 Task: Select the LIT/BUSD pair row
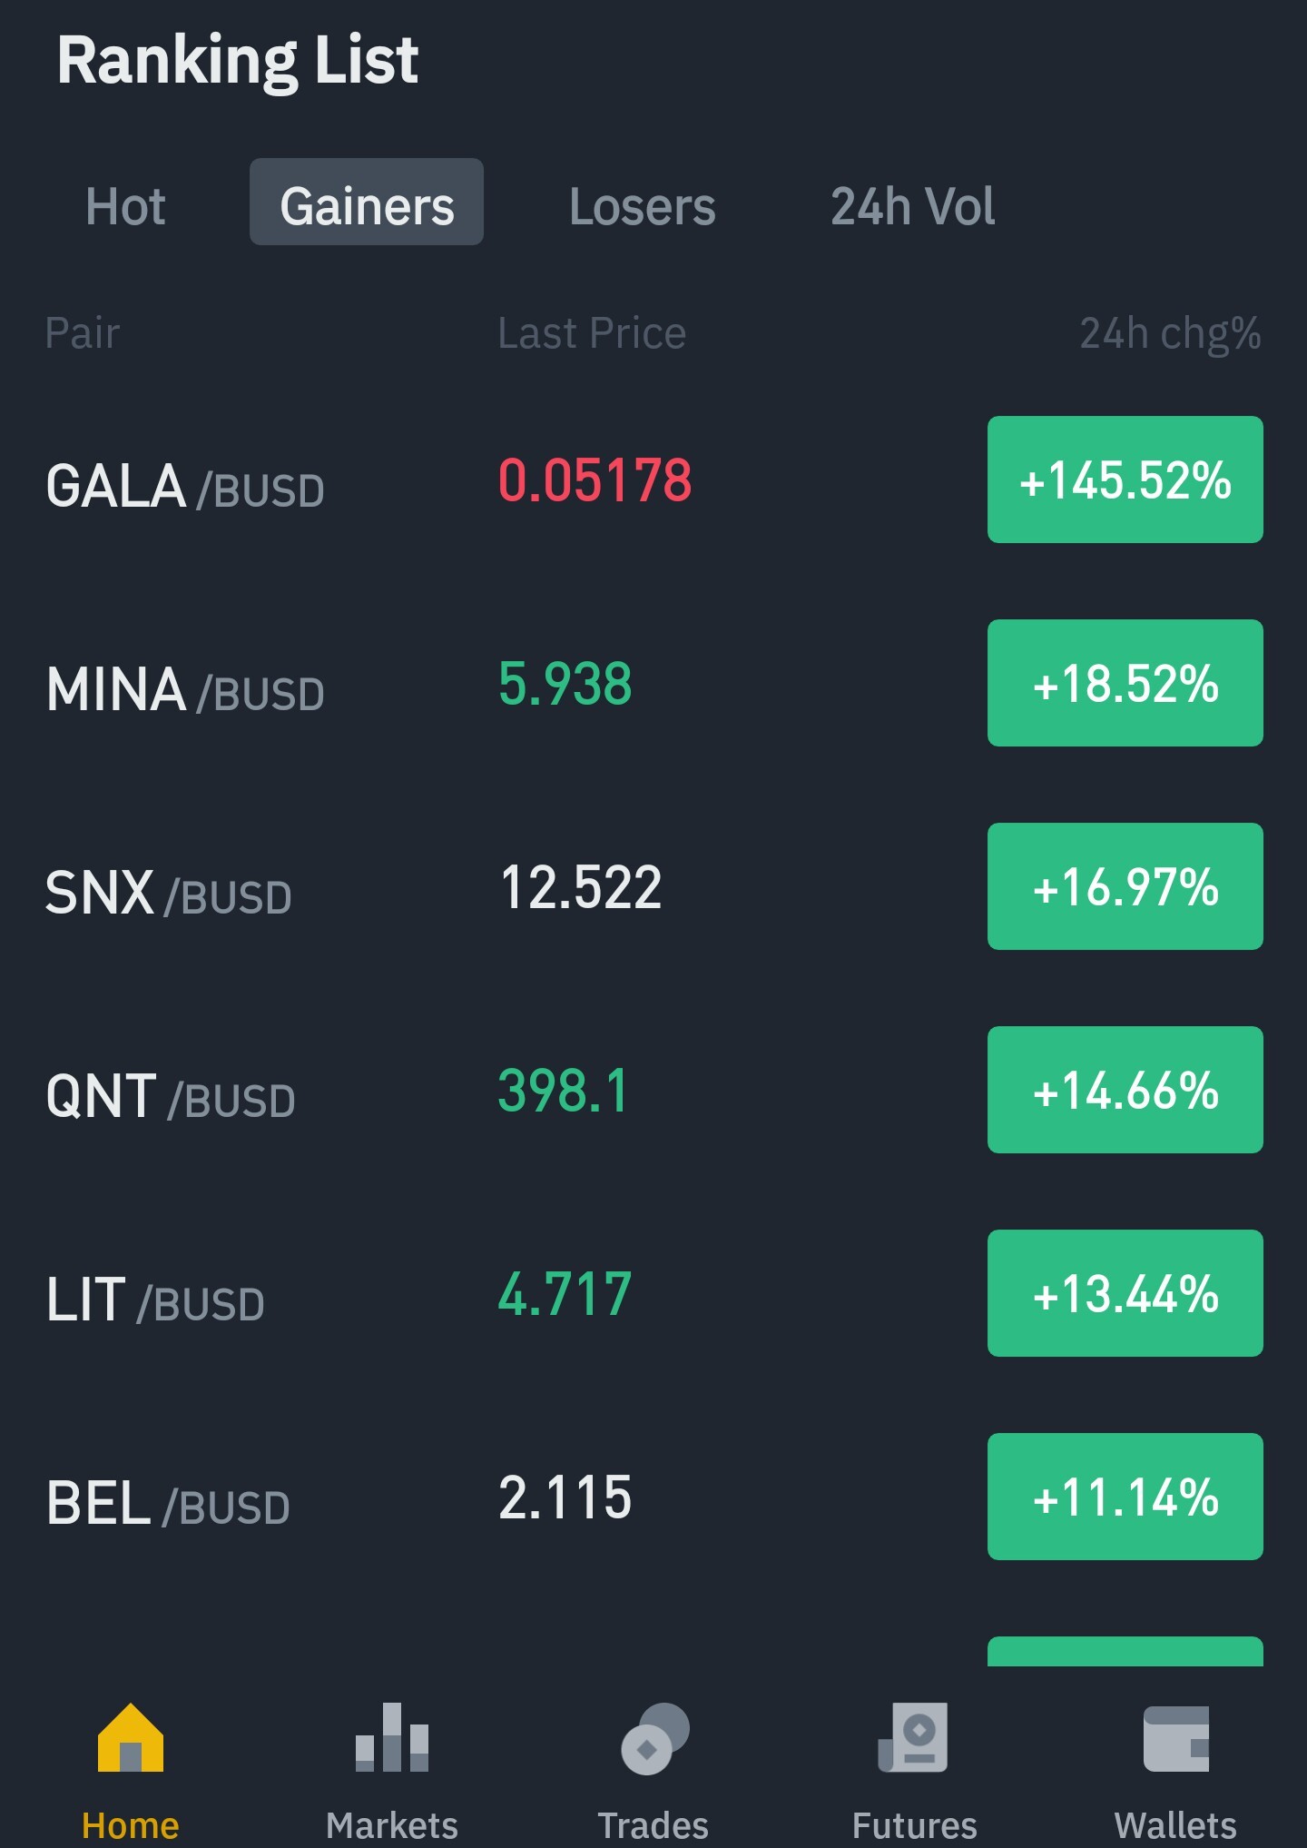pyautogui.click(x=653, y=1293)
